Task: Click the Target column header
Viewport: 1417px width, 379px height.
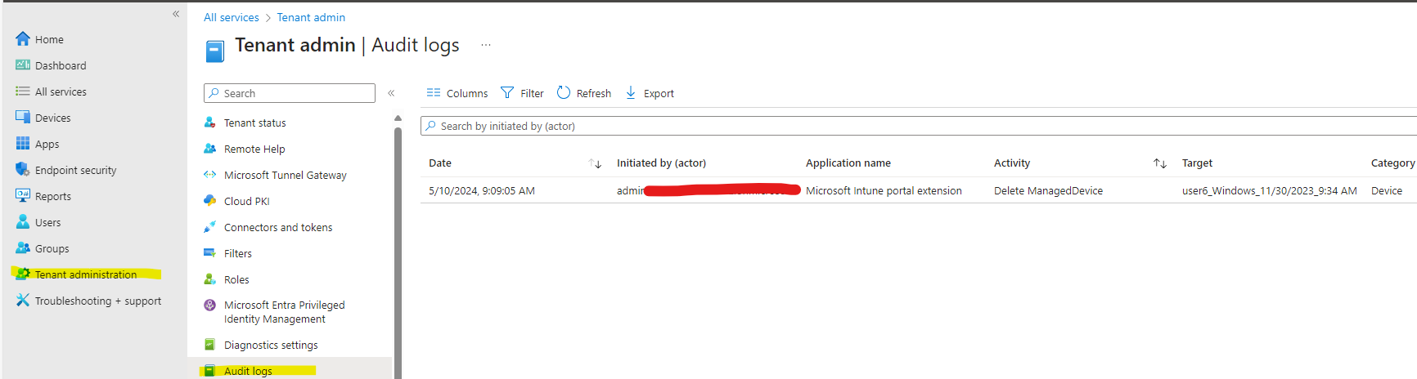Action: [1197, 163]
